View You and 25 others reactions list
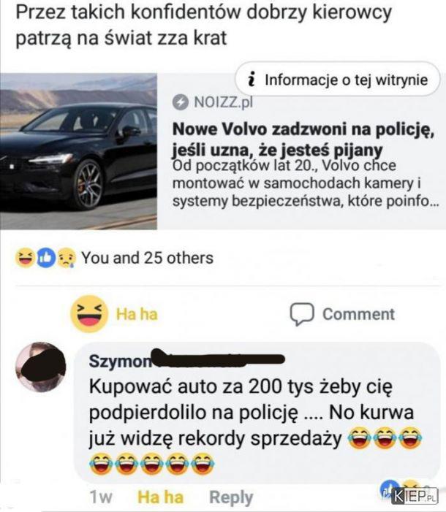 tap(147, 258)
